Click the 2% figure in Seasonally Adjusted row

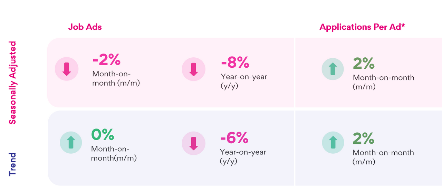click(364, 64)
